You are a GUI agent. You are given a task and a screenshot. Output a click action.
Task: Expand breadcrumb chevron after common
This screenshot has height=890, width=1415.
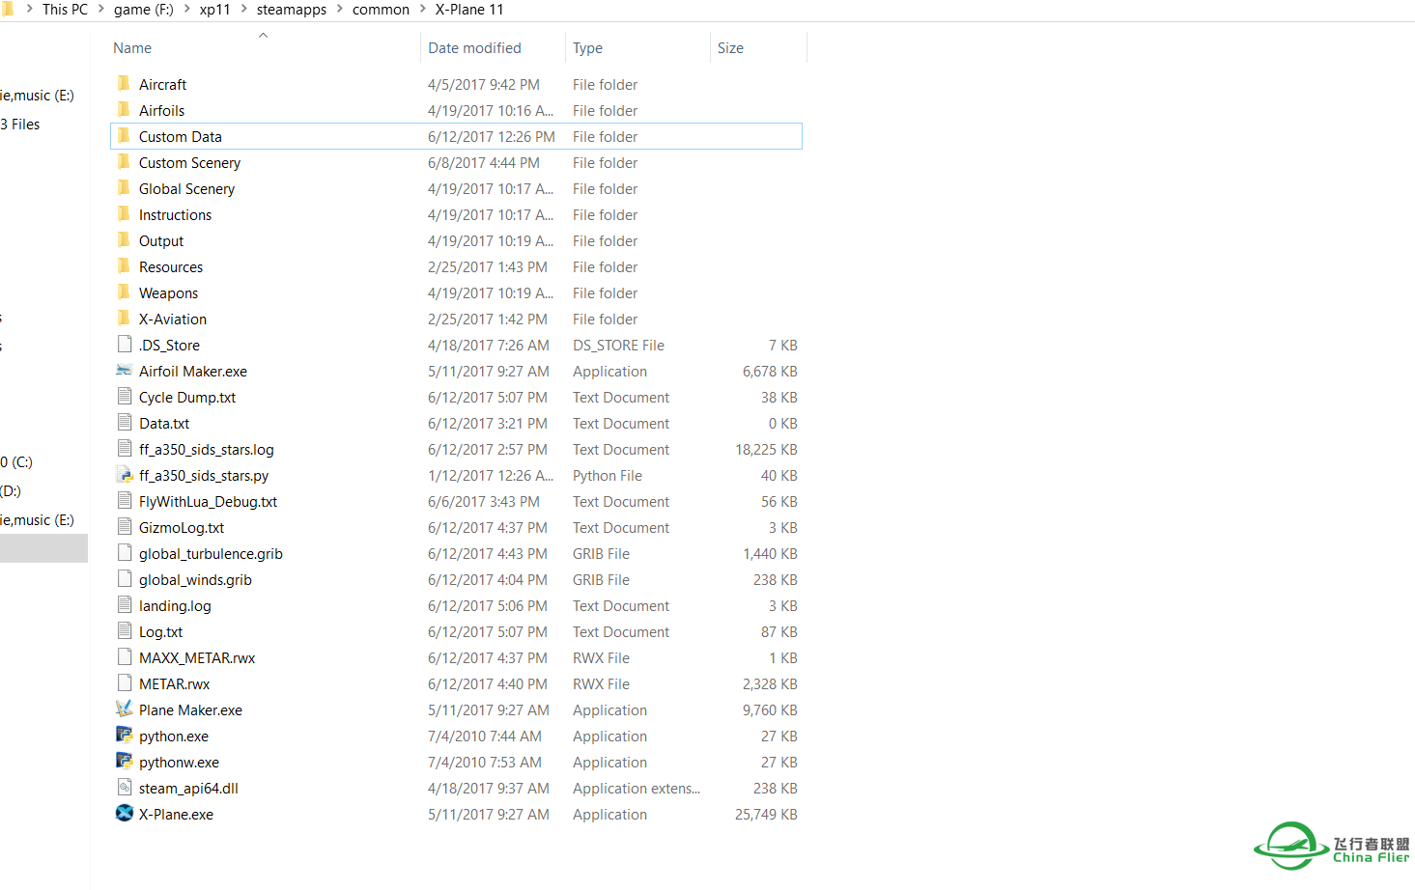click(422, 9)
